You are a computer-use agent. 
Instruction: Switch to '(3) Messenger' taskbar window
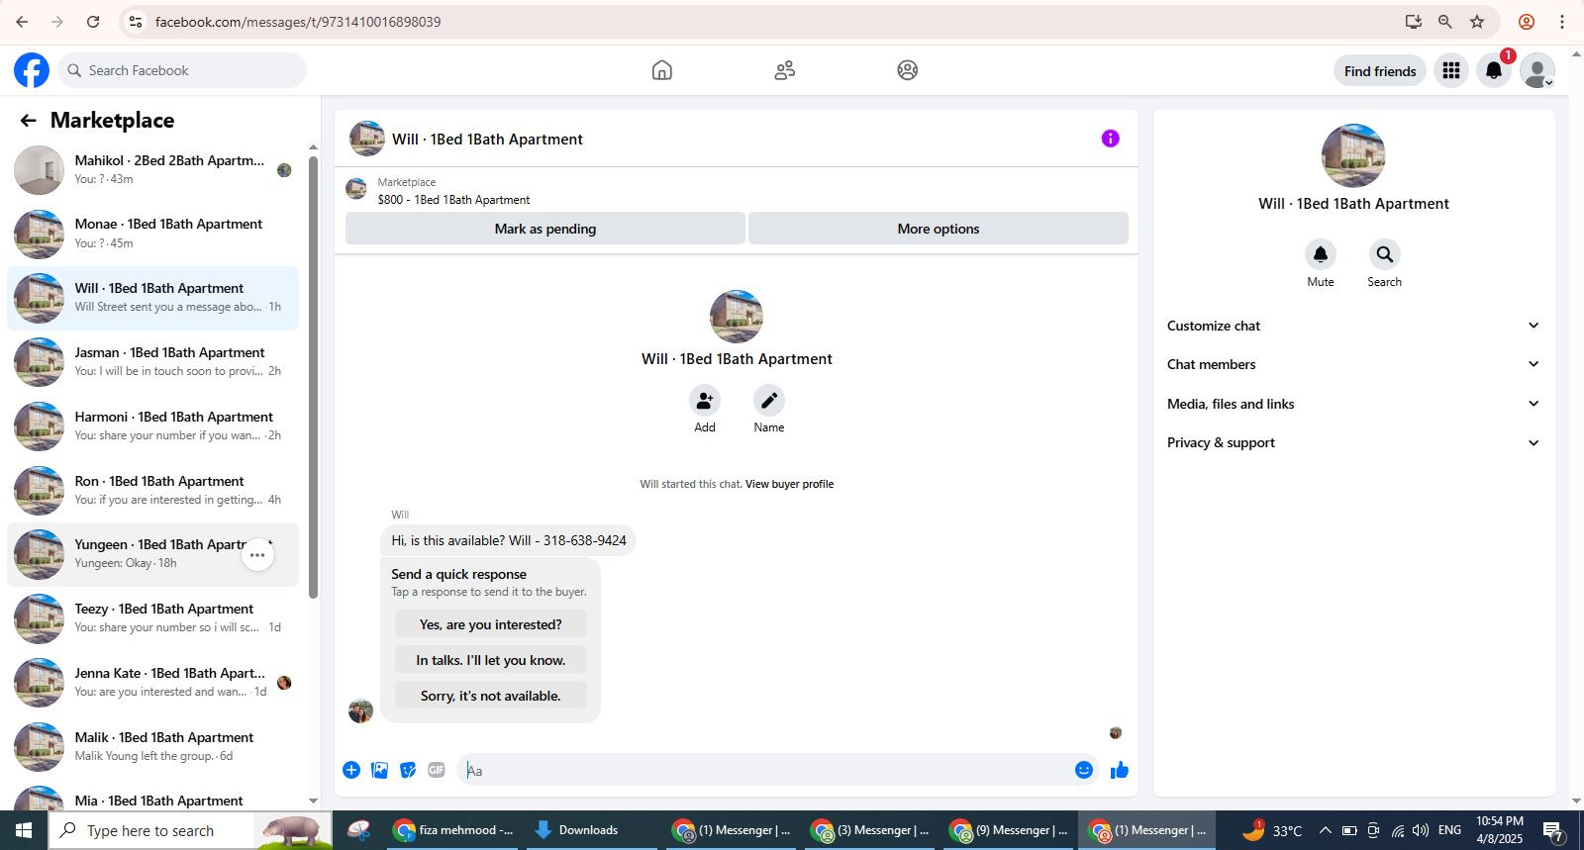point(869,830)
